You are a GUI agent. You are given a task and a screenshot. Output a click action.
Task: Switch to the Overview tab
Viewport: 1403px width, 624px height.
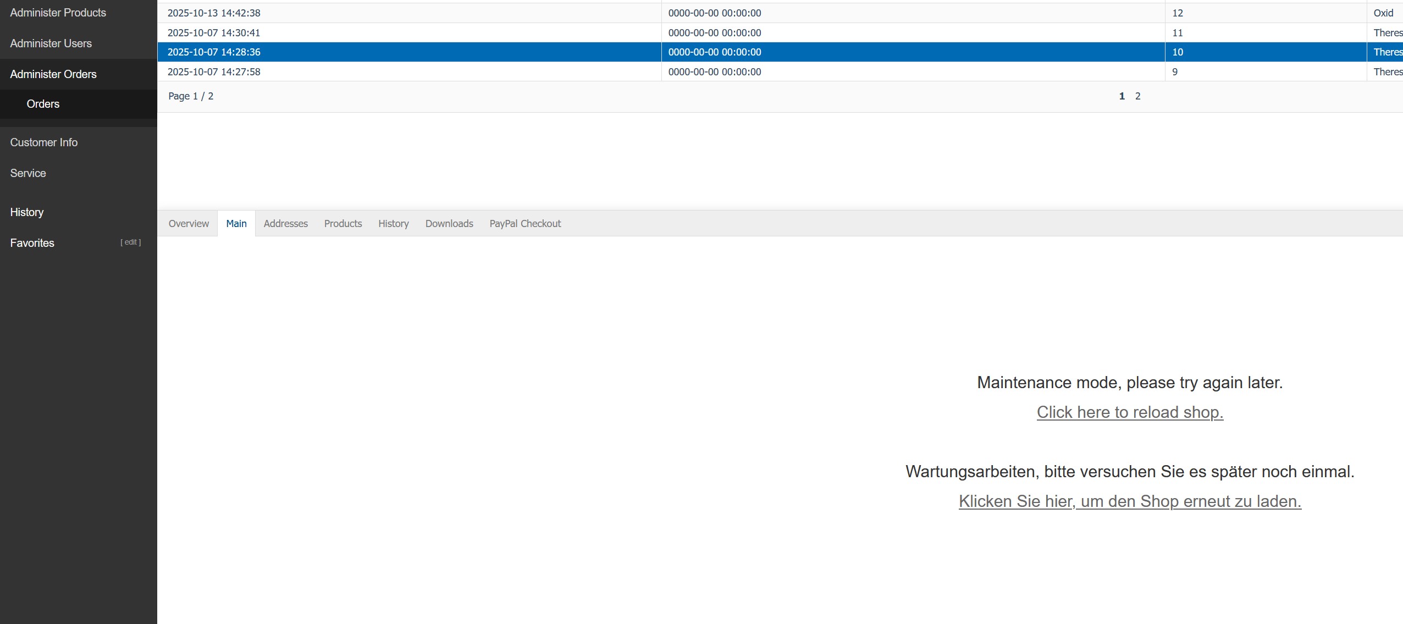pyautogui.click(x=189, y=224)
